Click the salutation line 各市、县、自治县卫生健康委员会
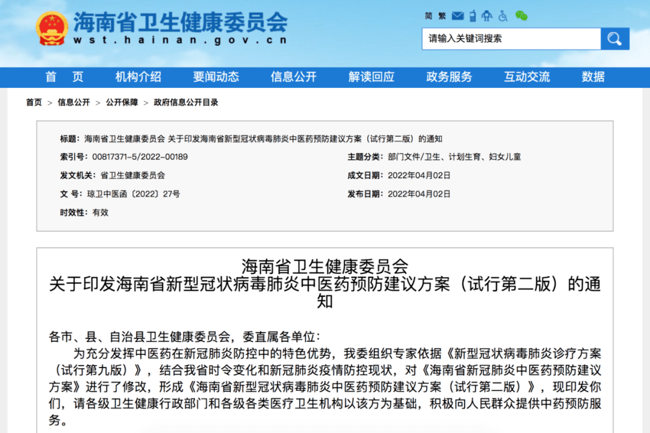 click(x=184, y=336)
